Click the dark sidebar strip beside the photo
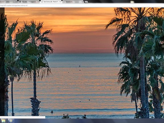Image resolution: width=164 pixels, height=123 pixels. click(2, 61)
